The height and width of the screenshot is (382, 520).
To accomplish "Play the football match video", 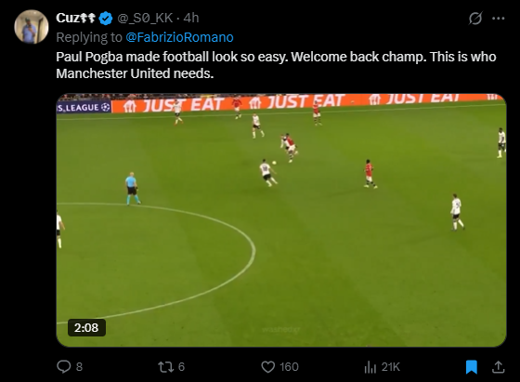I will click(x=281, y=220).
